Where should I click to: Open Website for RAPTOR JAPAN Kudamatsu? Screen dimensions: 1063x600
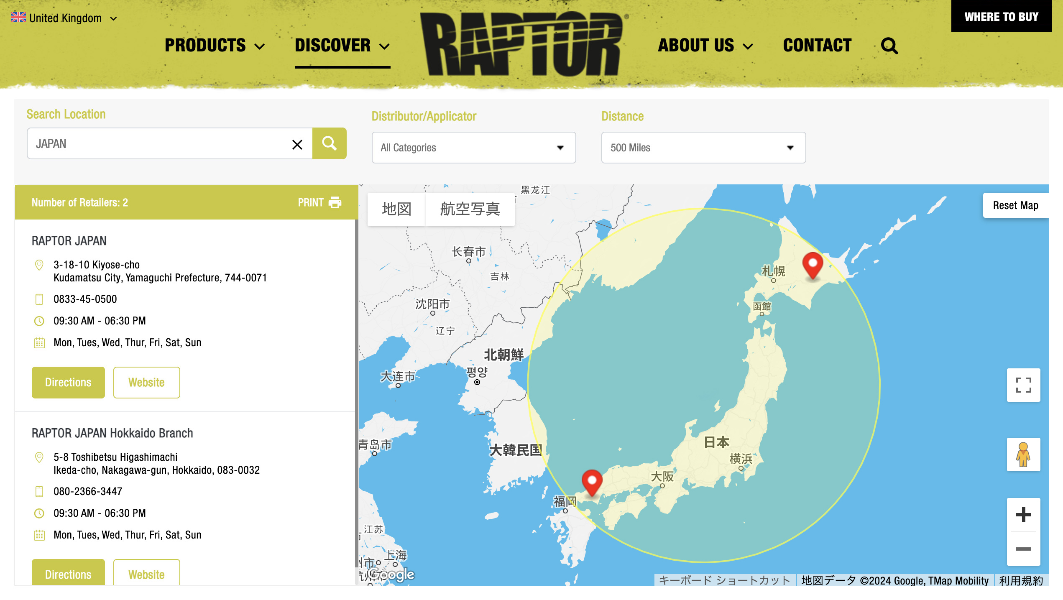146,383
